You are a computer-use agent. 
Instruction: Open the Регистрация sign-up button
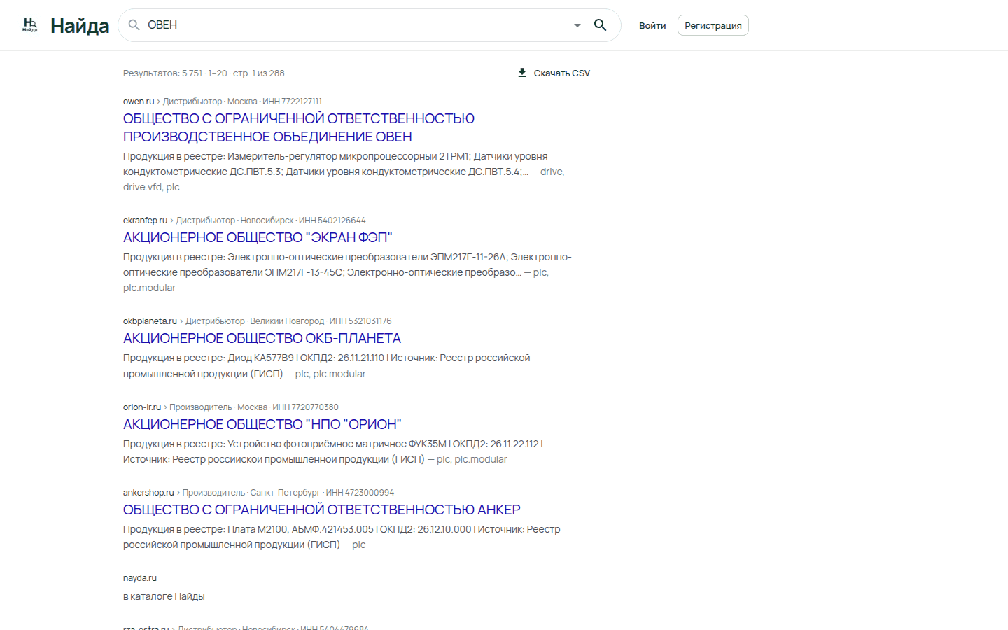713,25
